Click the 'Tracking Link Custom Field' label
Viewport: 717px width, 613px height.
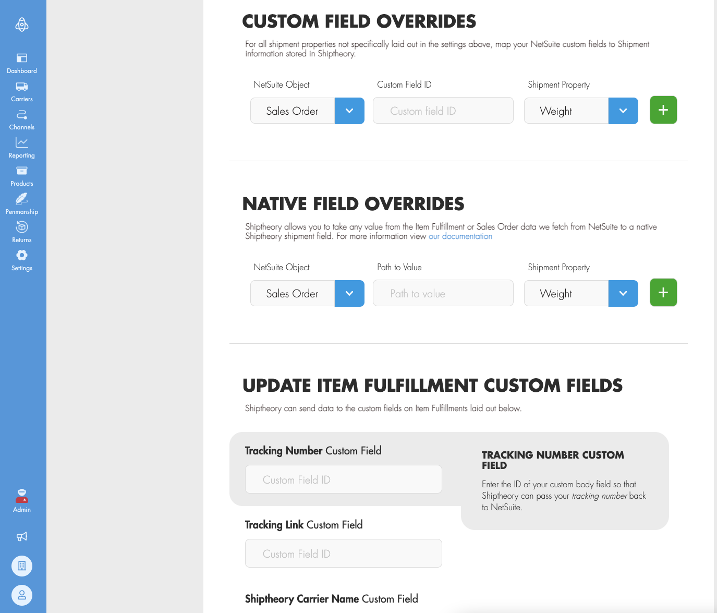(x=304, y=525)
